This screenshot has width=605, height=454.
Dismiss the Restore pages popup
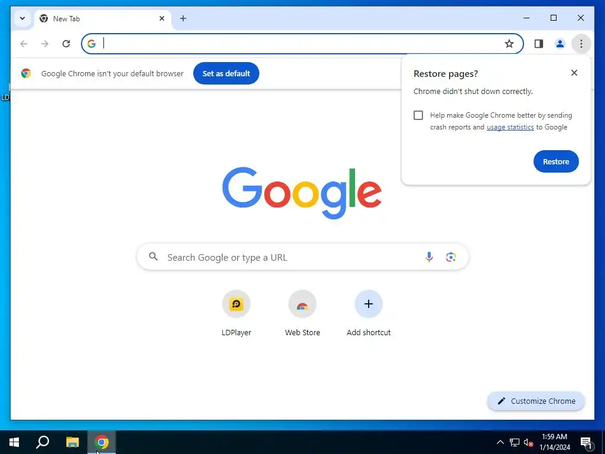tap(574, 73)
